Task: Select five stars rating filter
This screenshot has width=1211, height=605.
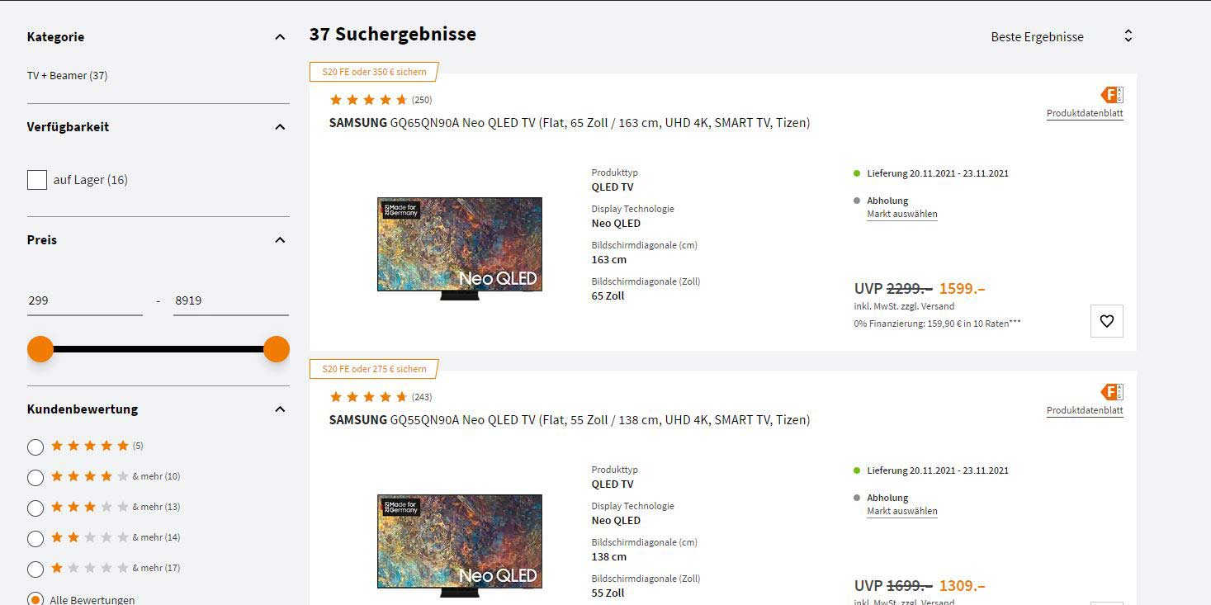Action: click(x=35, y=447)
